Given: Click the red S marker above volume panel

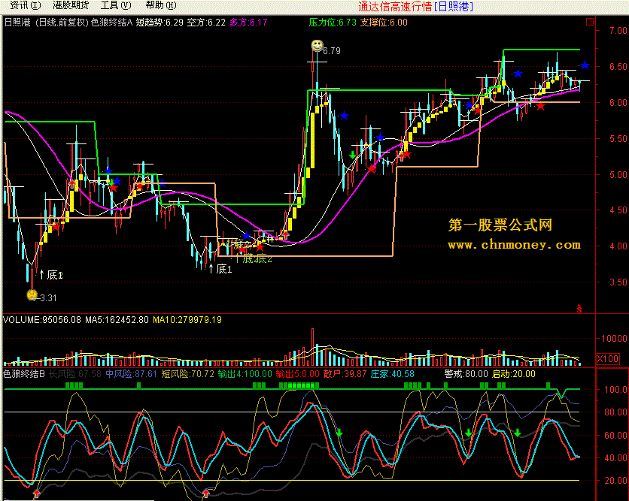Looking at the screenshot, I should coord(579,309).
